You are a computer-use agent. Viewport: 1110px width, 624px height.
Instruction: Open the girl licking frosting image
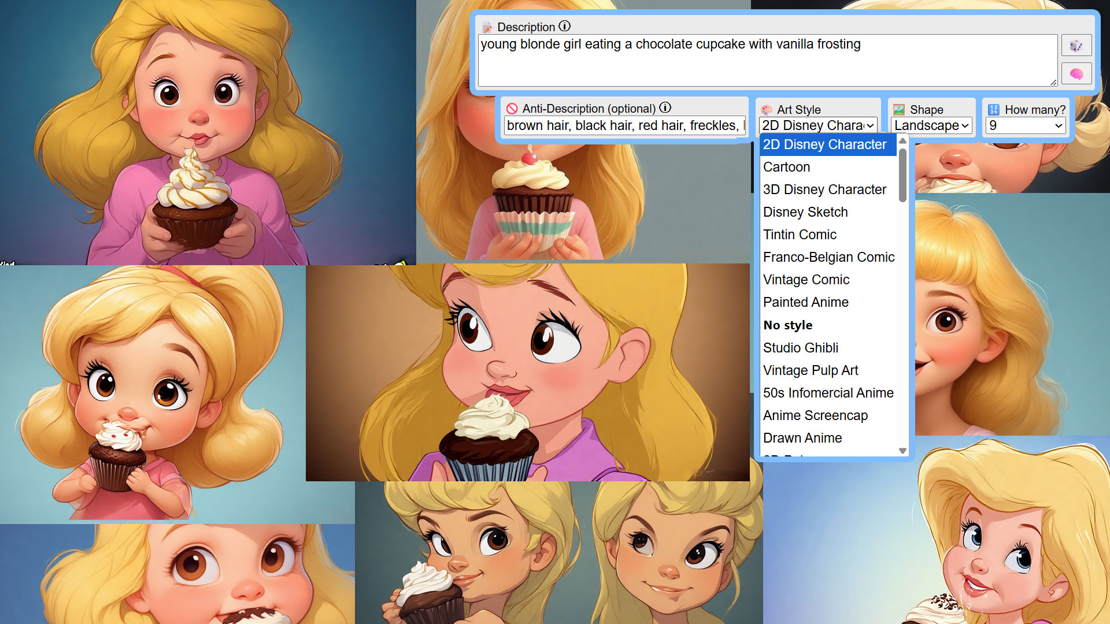527,372
